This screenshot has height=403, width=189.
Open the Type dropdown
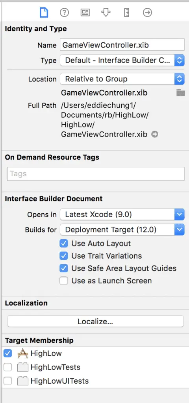(x=122, y=60)
